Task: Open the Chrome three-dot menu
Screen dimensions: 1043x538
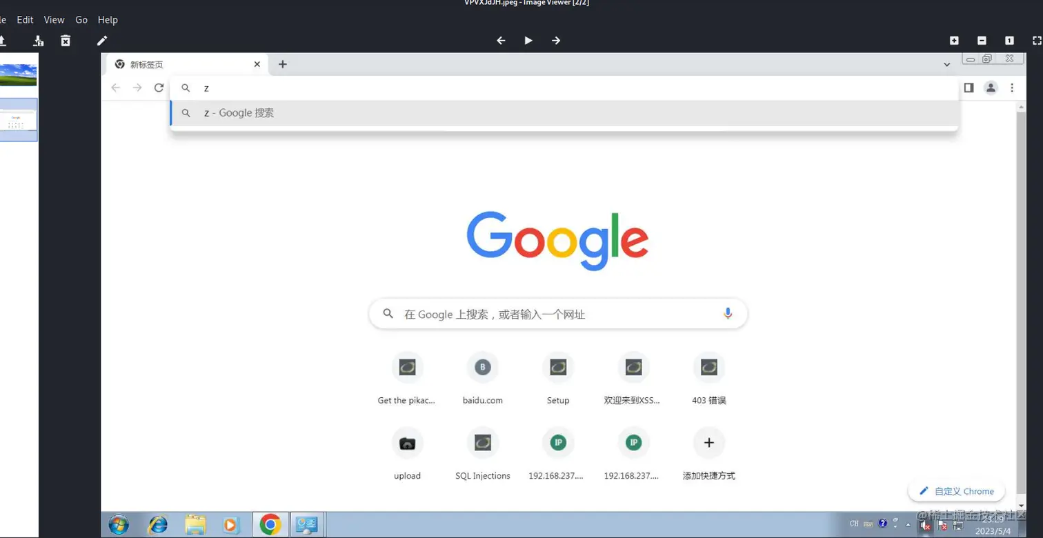Action: pyautogui.click(x=1012, y=88)
